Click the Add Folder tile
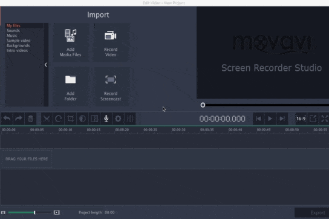329x219 pixels. coord(71,87)
